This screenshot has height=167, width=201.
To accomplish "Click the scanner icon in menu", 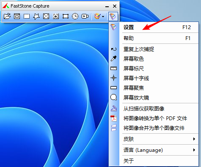I will pyautogui.click(x=114, y=108).
